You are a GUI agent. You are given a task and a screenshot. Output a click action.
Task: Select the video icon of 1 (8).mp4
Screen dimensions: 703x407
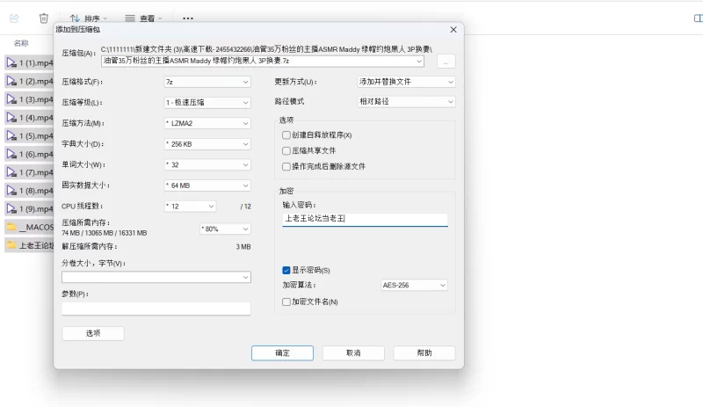click(x=11, y=190)
